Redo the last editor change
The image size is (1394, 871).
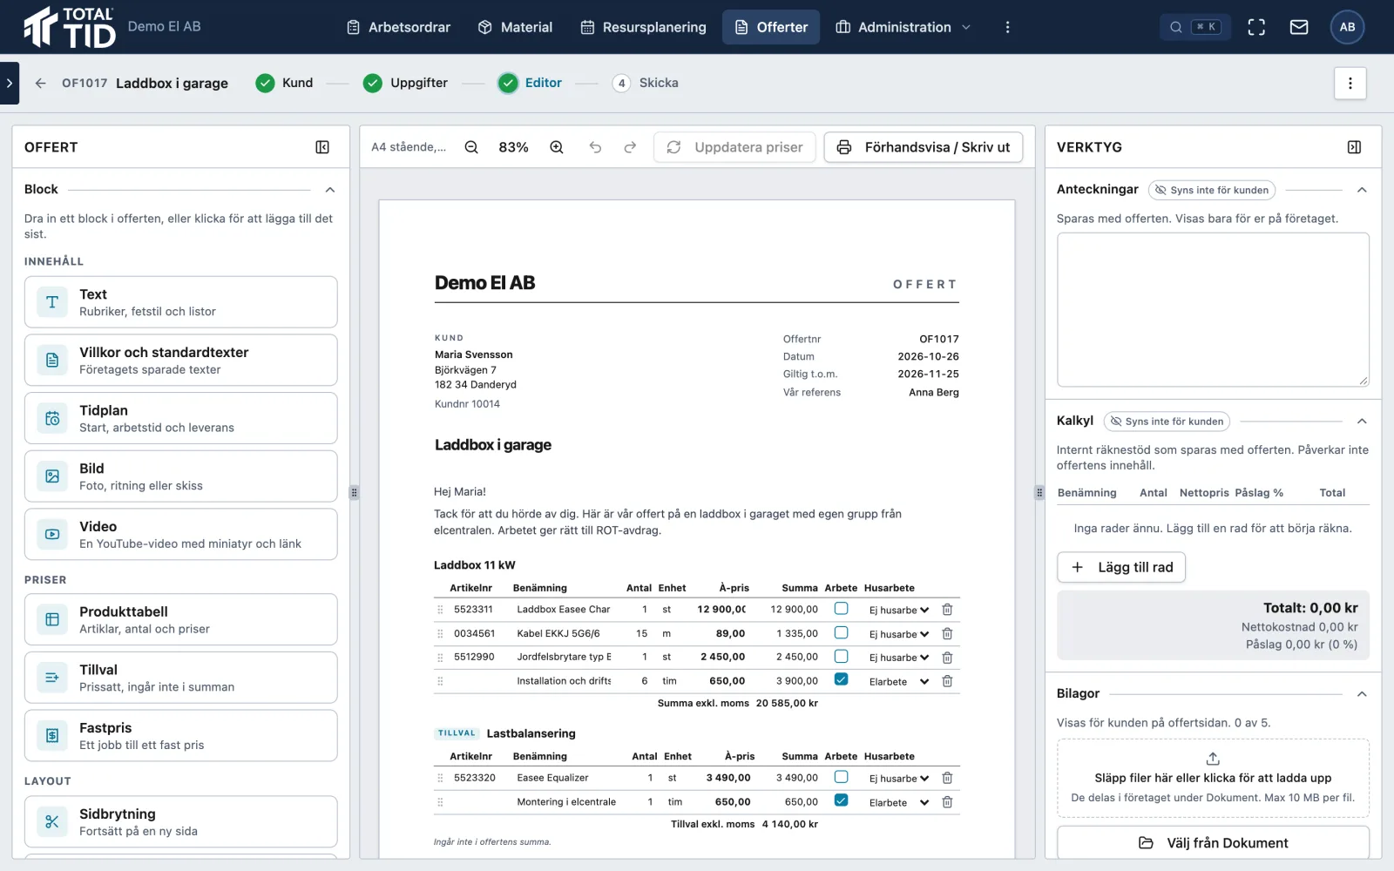pos(630,147)
